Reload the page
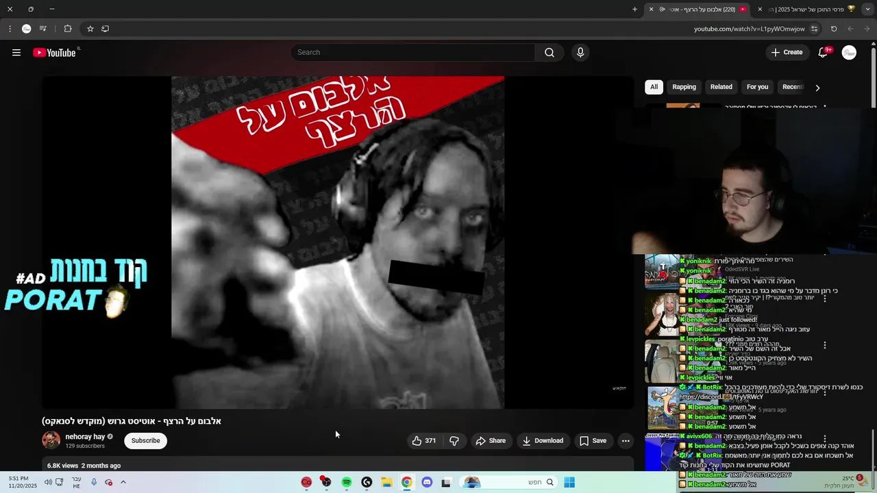 tap(834, 29)
